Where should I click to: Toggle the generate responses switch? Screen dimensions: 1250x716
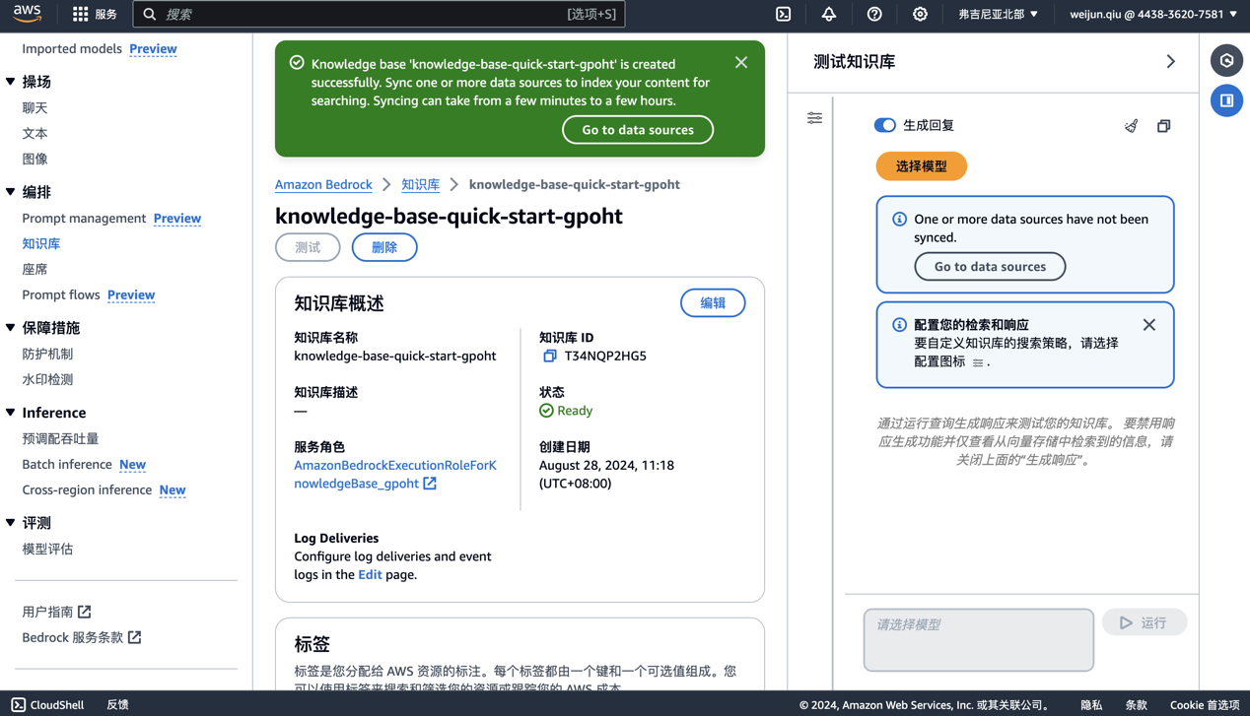click(x=884, y=125)
